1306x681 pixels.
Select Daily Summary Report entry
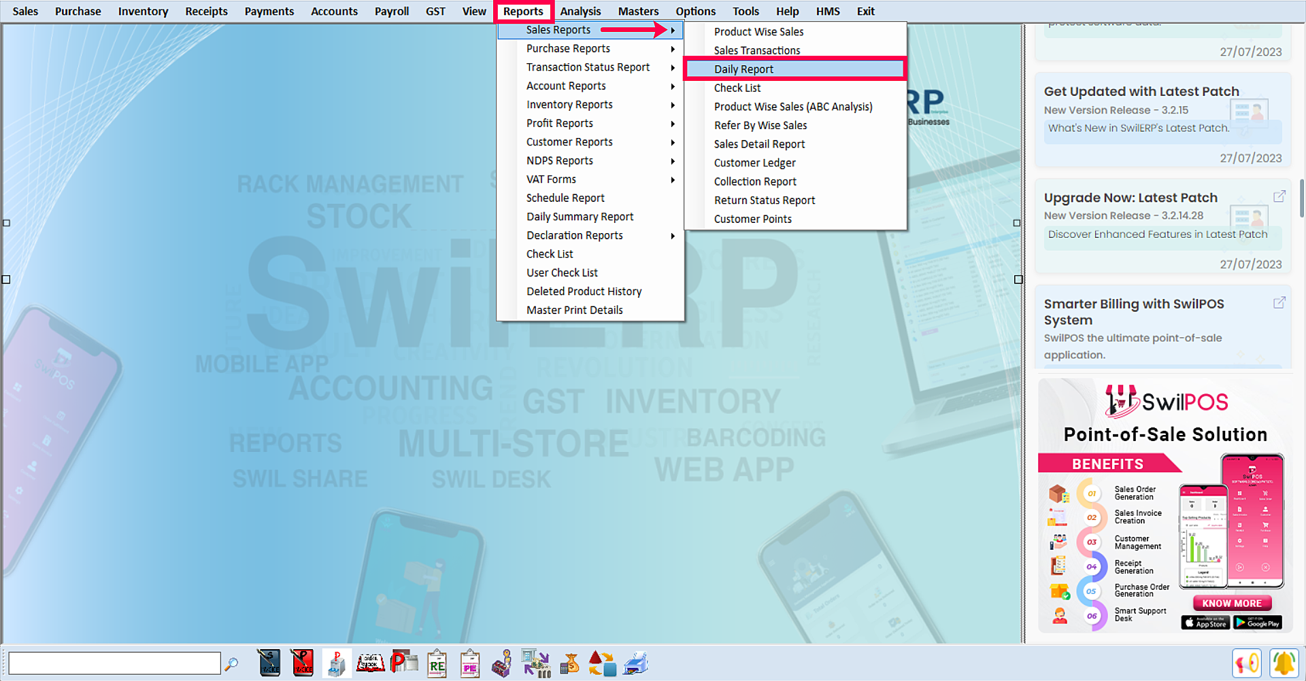[x=590, y=217]
